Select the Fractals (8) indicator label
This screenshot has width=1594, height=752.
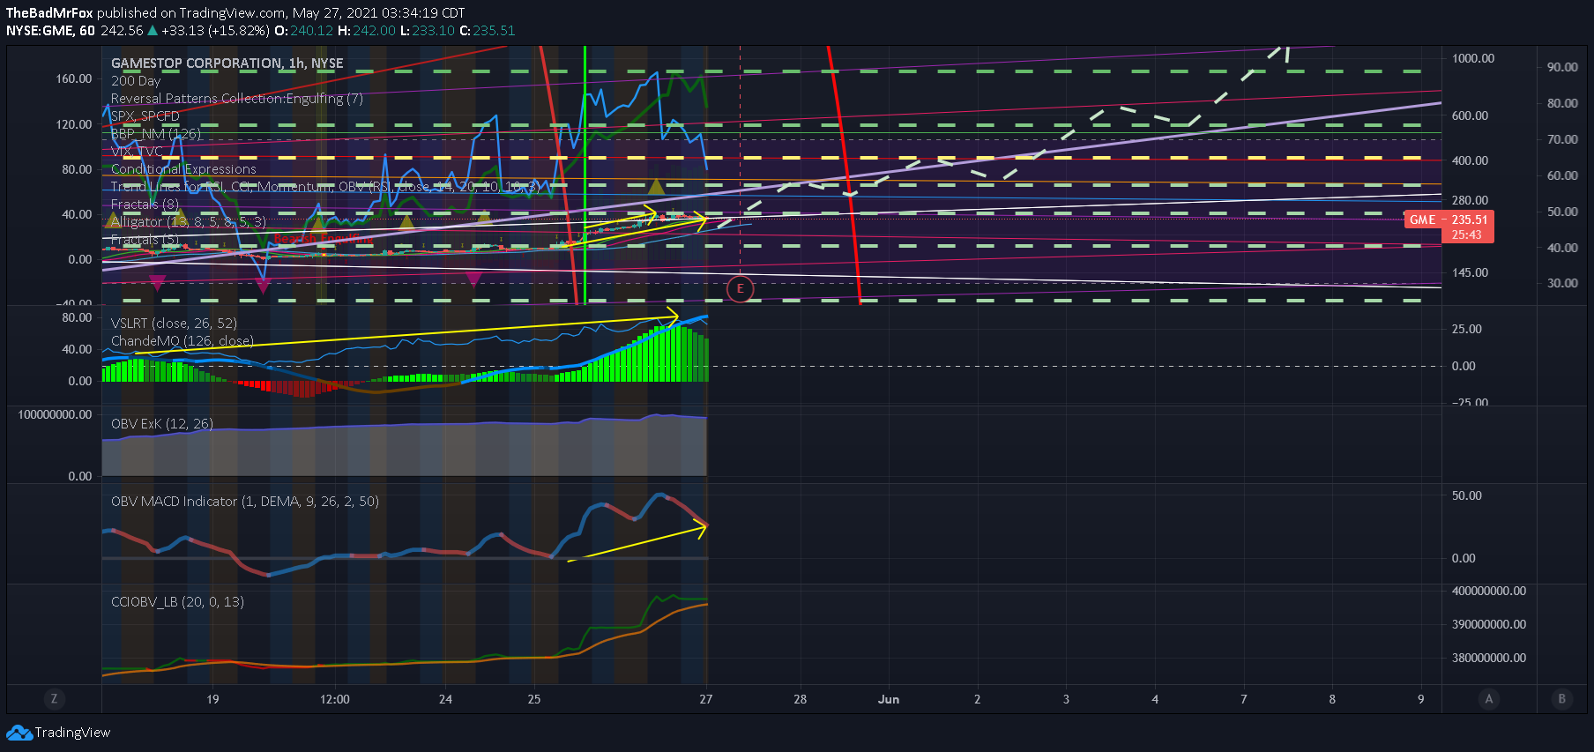pyautogui.click(x=145, y=205)
